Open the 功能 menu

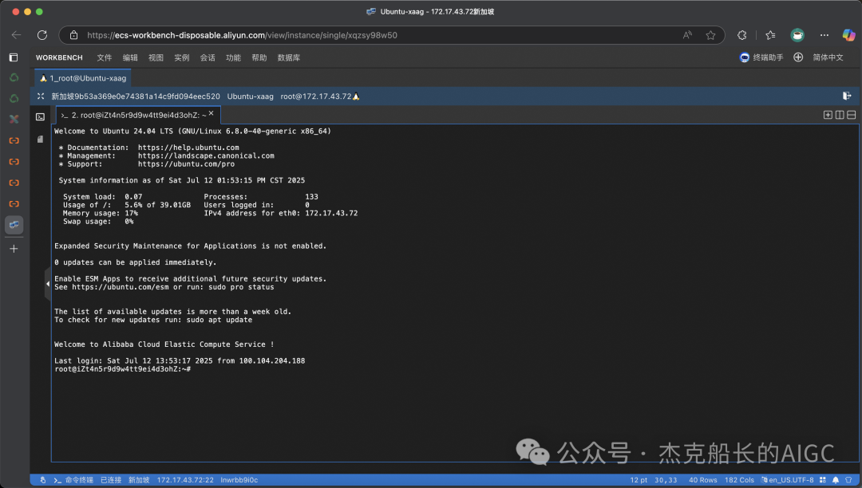pyautogui.click(x=233, y=57)
